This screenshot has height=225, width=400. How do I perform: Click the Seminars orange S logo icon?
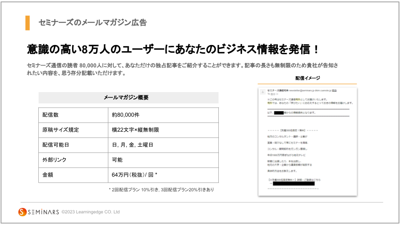coord(22,212)
